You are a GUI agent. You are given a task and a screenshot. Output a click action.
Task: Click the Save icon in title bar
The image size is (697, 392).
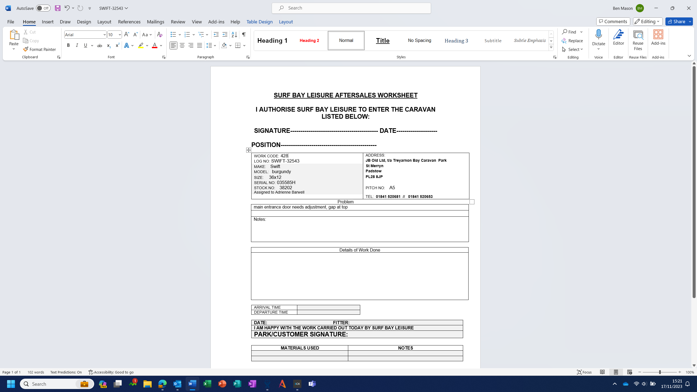(57, 8)
